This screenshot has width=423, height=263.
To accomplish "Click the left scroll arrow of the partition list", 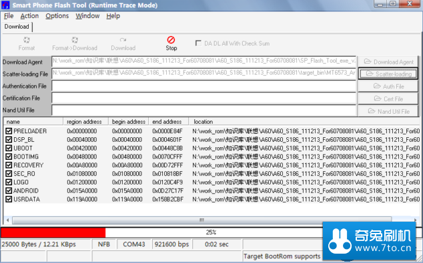I will 7,220.
